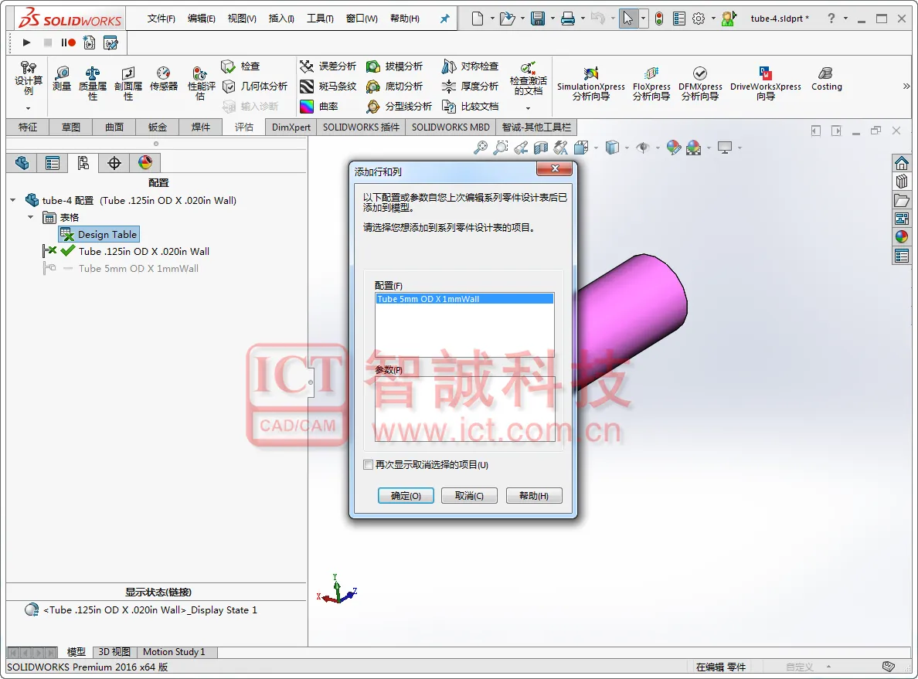Toggle Zebra Stripes (斑马条纹) display
This screenshot has width=918, height=679.
[328, 86]
